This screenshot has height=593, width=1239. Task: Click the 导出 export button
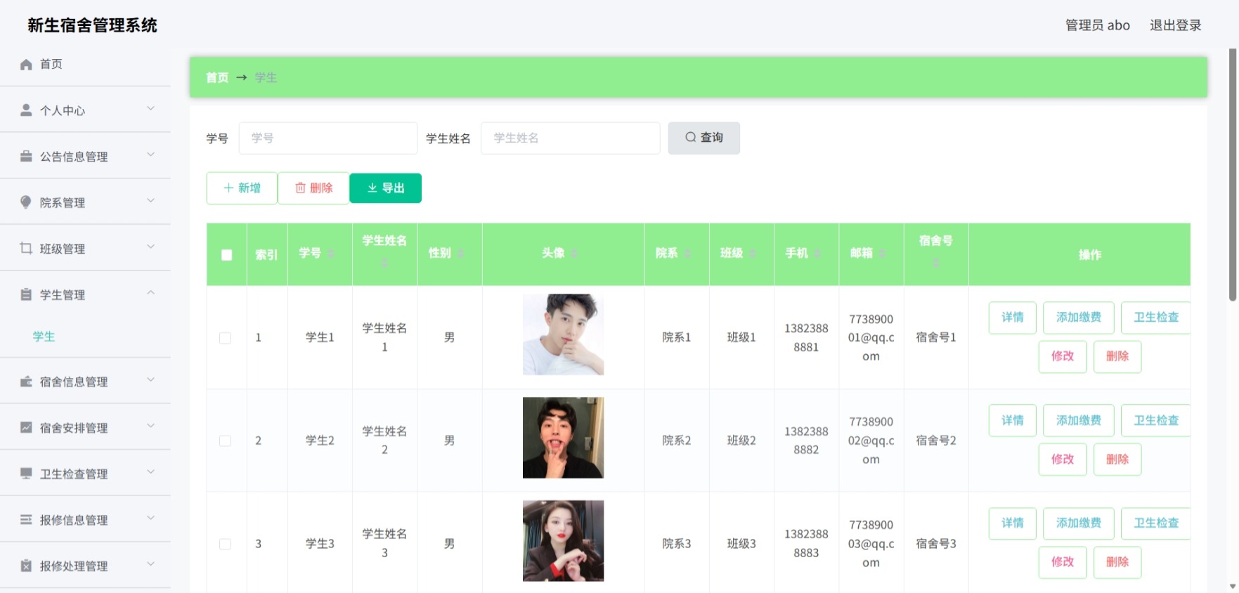[x=386, y=188]
